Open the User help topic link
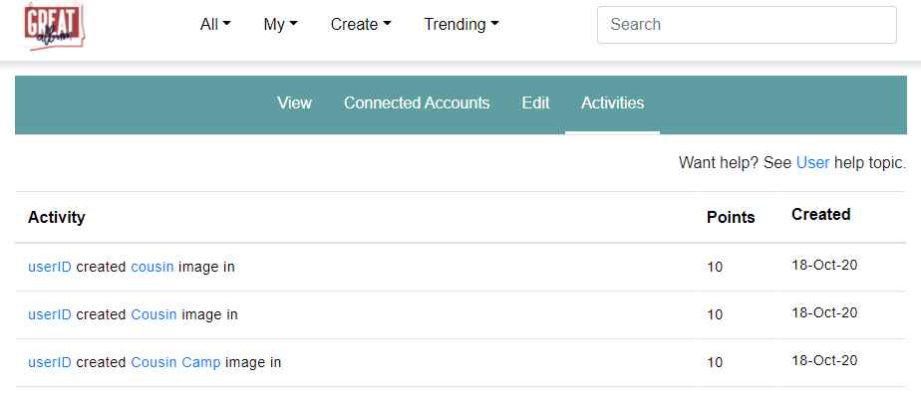The height and width of the screenshot is (393, 921). coord(813,162)
